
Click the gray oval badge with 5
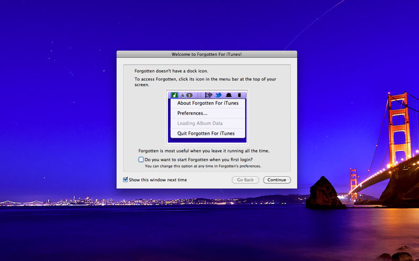189,95
